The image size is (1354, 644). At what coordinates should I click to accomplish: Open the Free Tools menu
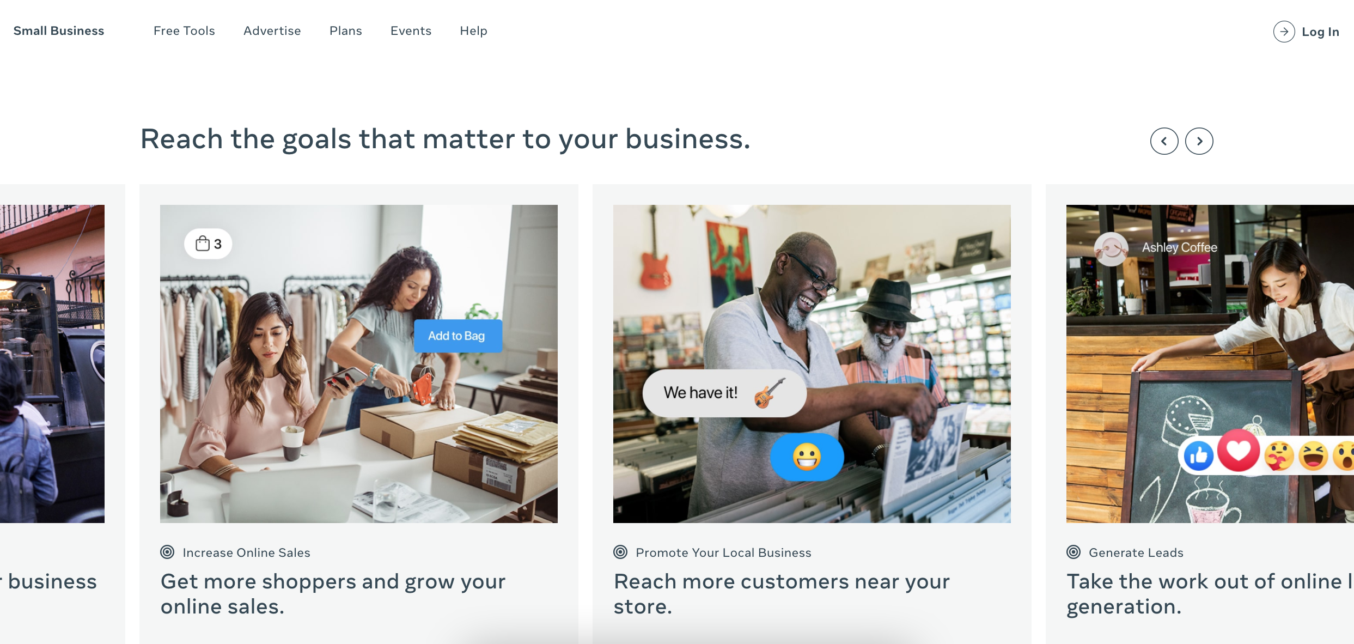184,31
